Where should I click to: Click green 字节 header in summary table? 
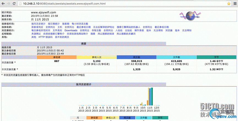tap(217, 57)
